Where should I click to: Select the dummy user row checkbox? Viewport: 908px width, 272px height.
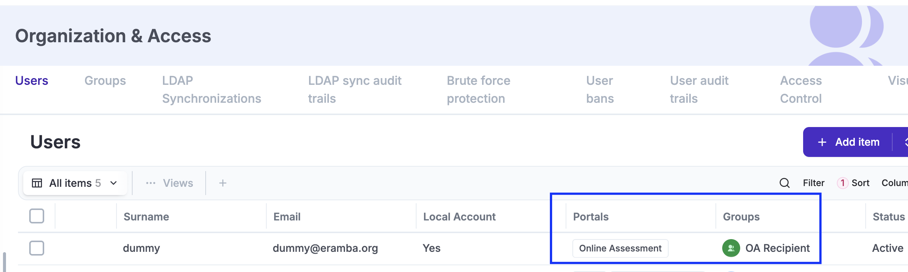[37, 248]
